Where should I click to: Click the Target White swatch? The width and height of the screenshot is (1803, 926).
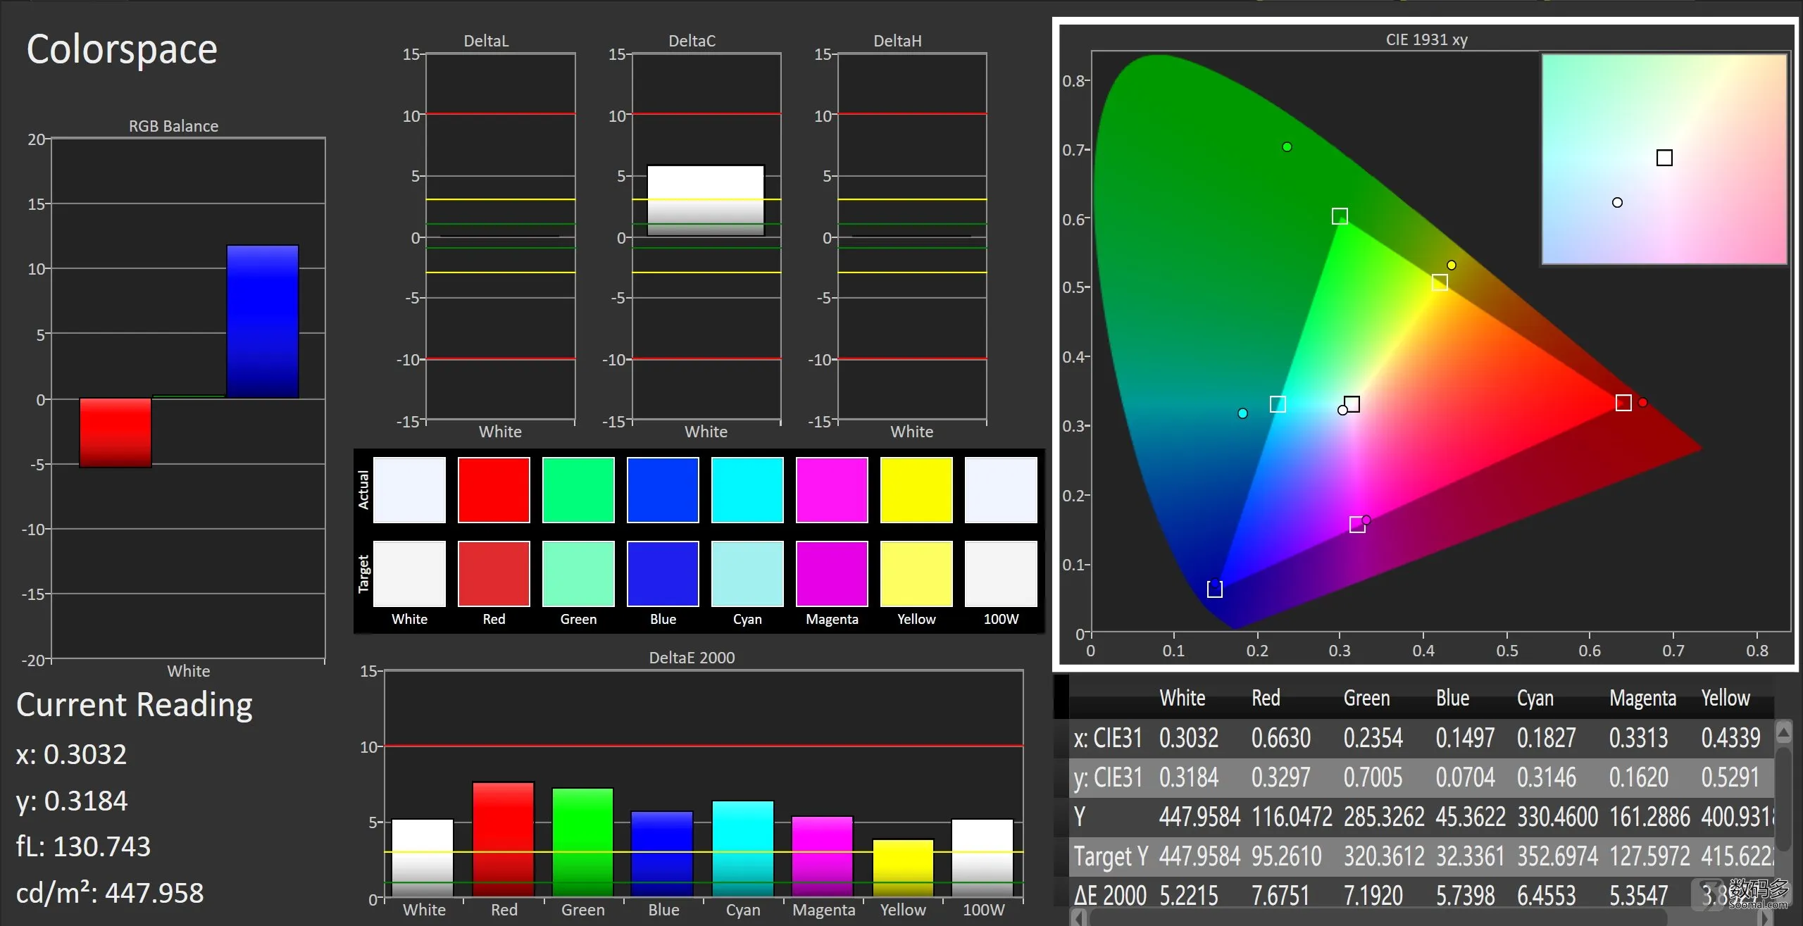(x=409, y=574)
